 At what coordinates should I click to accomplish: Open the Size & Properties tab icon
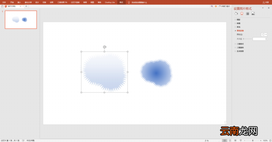point(248,14)
